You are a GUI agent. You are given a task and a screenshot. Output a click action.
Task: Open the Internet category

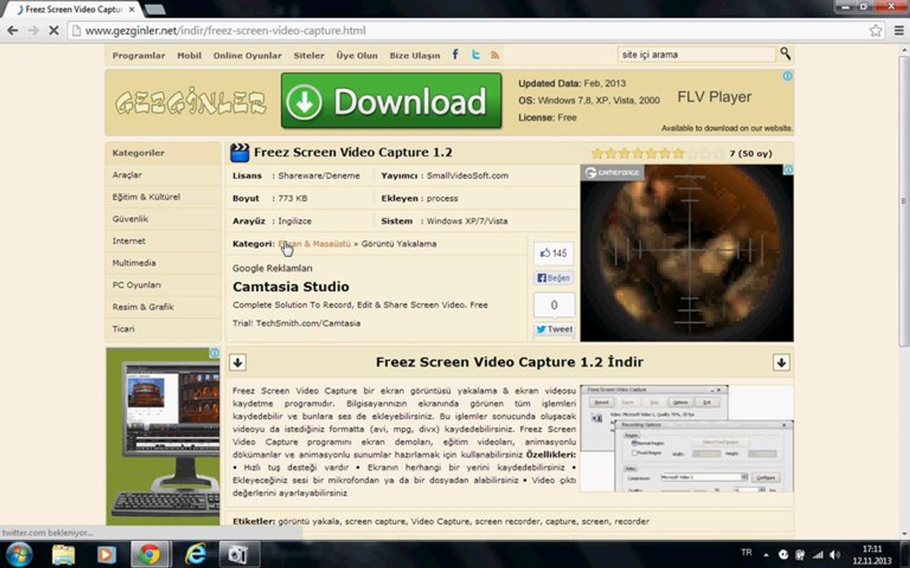point(128,241)
